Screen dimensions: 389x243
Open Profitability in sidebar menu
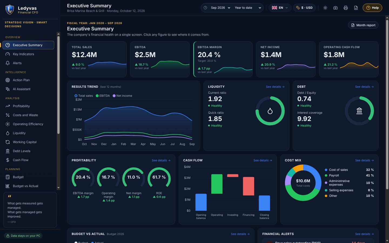(28, 106)
